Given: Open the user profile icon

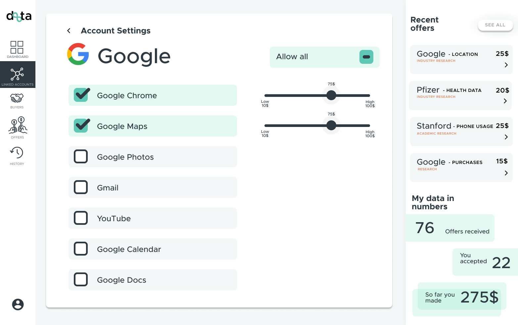Looking at the screenshot, I should pos(18,305).
